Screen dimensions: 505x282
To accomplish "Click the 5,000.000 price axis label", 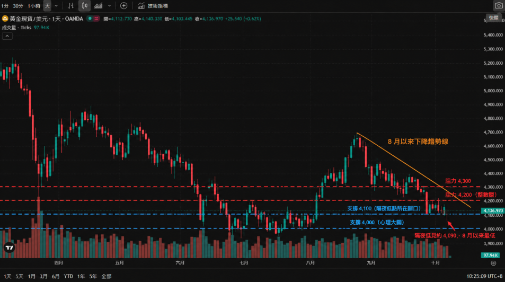I will tap(493, 91).
